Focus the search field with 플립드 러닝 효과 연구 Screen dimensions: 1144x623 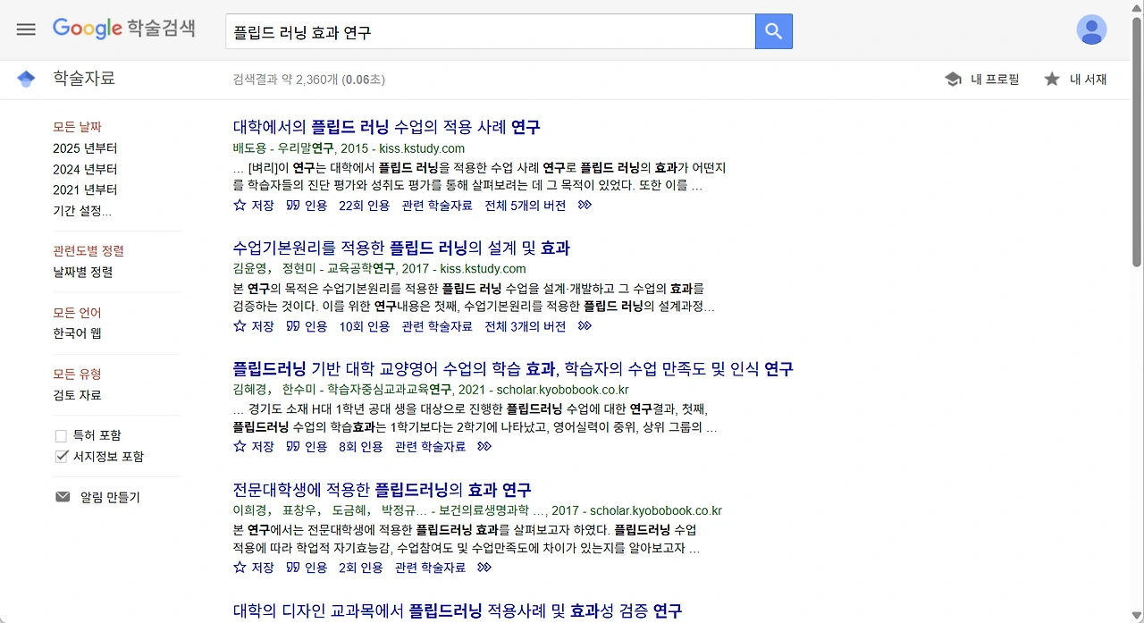tap(490, 32)
